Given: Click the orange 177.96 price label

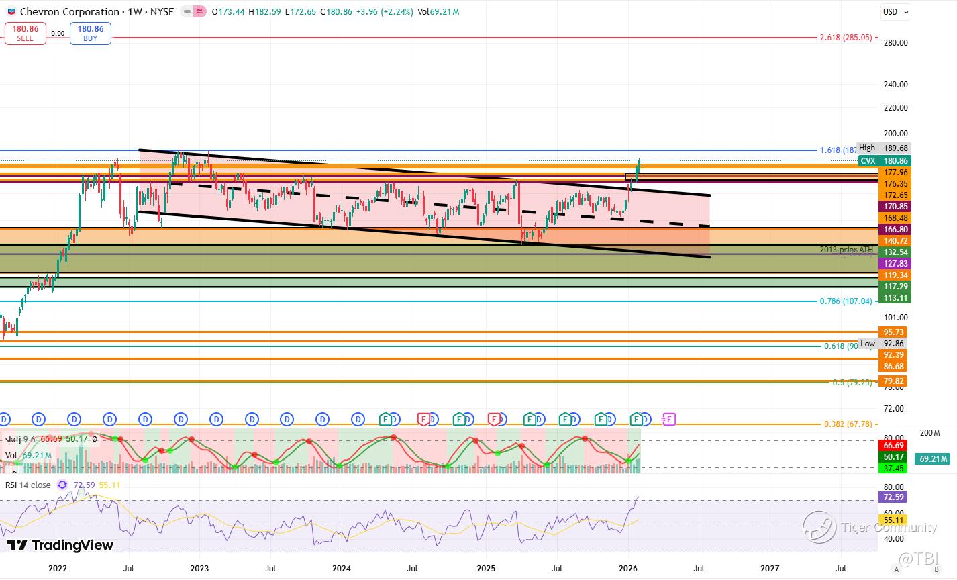Looking at the screenshot, I should coord(895,173).
